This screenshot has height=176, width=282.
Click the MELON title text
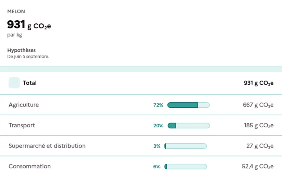click(16, 12)
